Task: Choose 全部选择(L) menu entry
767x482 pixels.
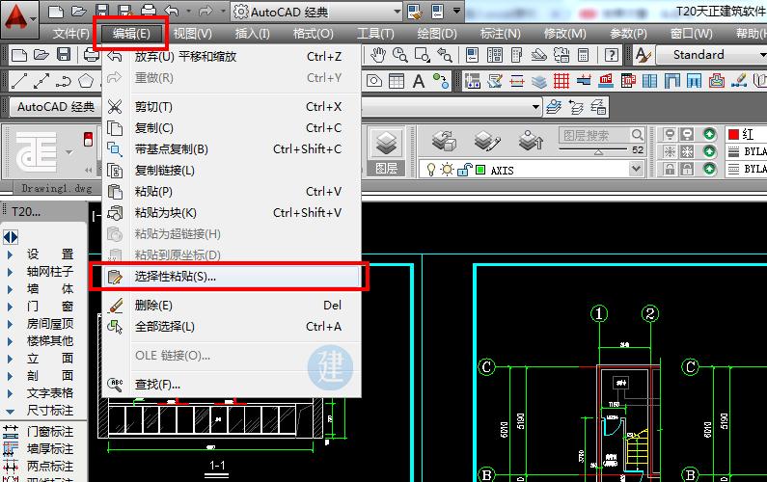Action: tap(232, 327)
